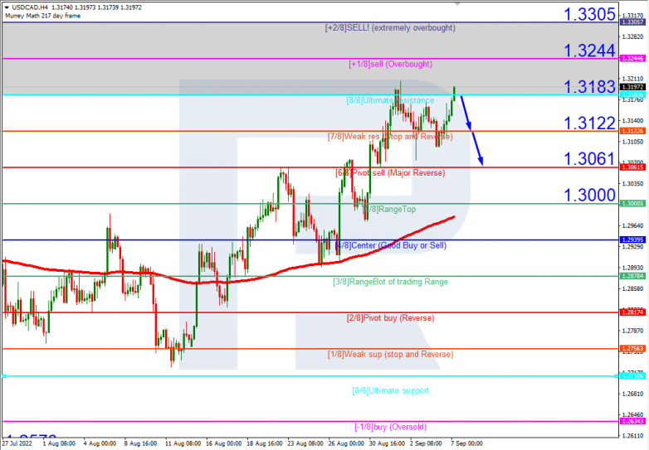Screen dimensions: 649x450
Task: Click the 7 Sep 00:00 time label
Action: (x=467, y=444)
